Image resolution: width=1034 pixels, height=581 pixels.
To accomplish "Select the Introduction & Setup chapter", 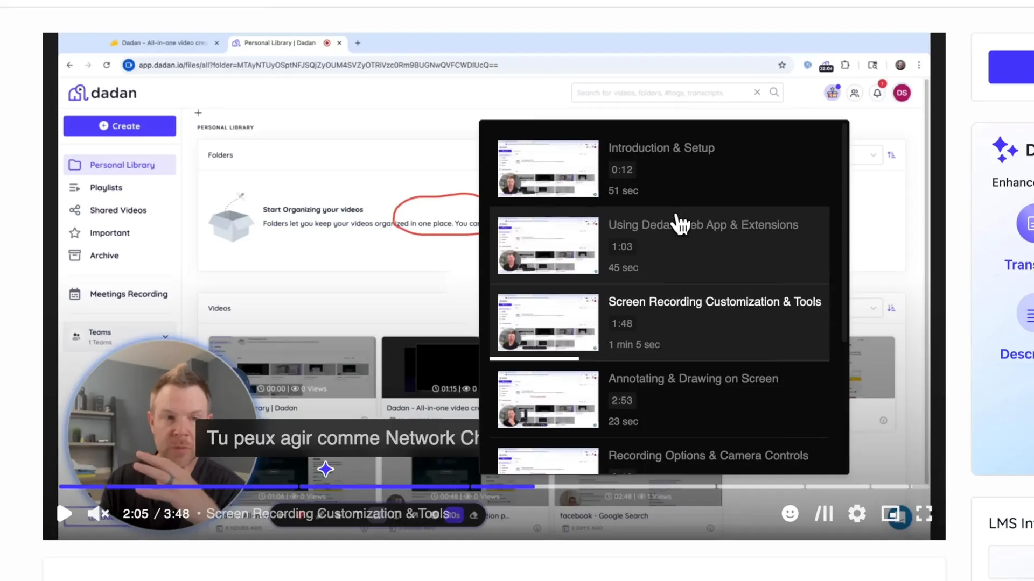I will [x=660, y=168].
